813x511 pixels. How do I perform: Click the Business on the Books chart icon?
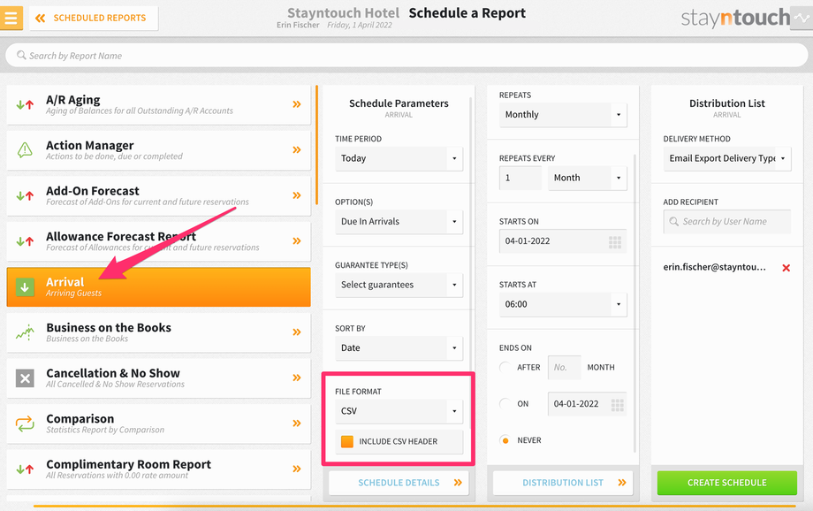tap(25, 332)
